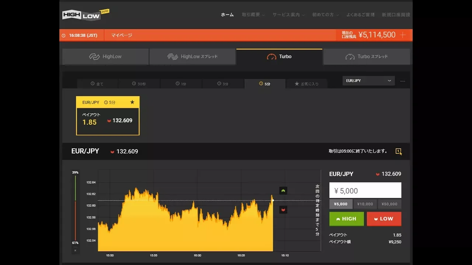Choose the ¥10,000 preset amount

pyautogui.click(x=365, y=204)
